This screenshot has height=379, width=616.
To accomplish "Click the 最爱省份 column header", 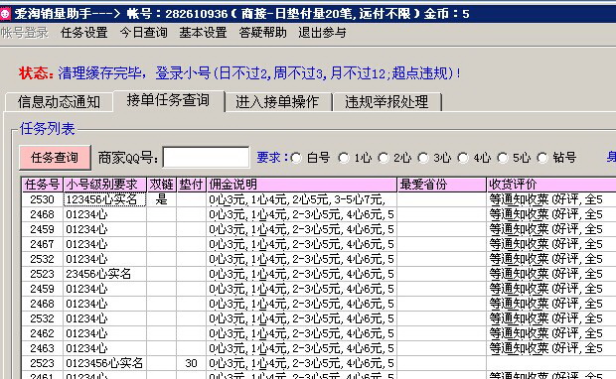I will (x=441, y=185).
